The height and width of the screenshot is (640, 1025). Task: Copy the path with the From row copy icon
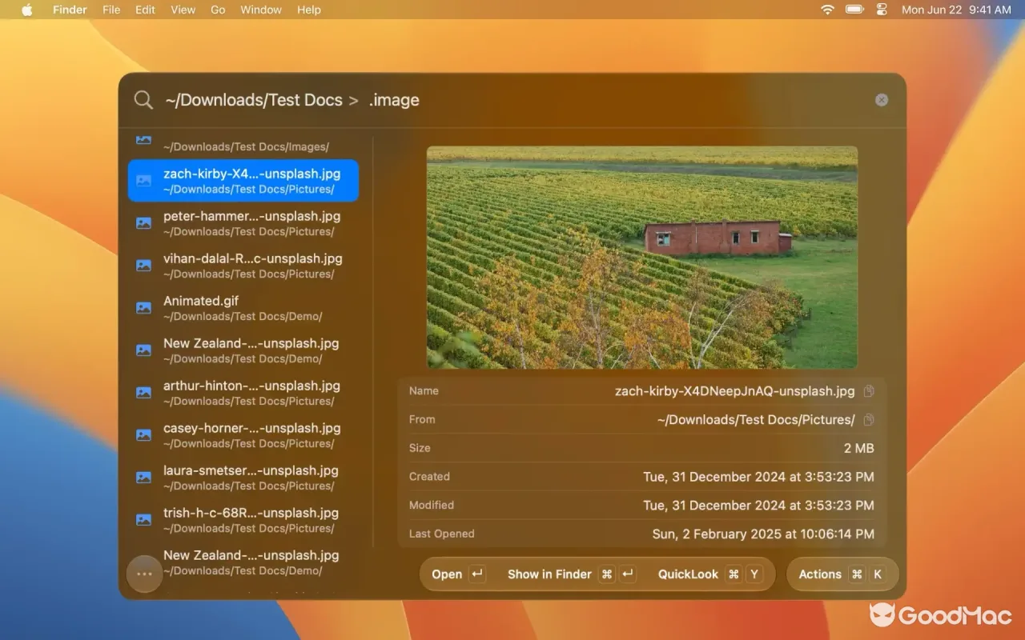869,420
